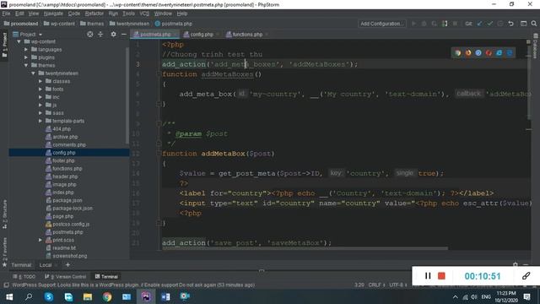Open Opera browser preview icon in editor
This screenshot has width=540, height=304.
(x=489, y=52)
